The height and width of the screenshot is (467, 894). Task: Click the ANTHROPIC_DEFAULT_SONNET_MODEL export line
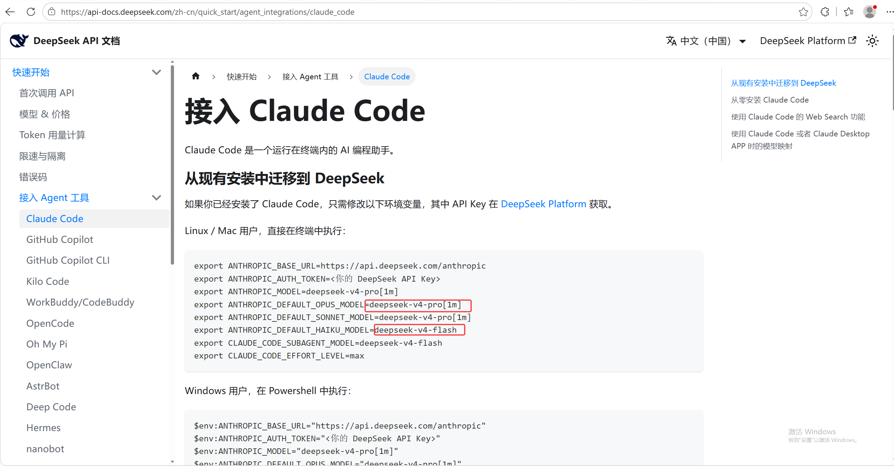(x=332, y=317)
